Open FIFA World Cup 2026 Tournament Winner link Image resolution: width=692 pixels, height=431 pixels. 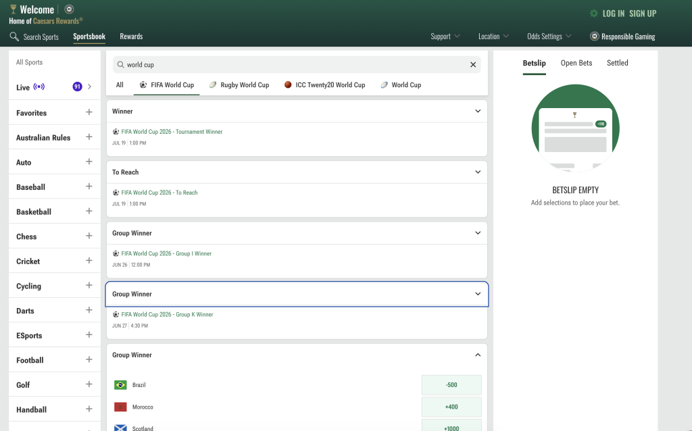[172, 132]
